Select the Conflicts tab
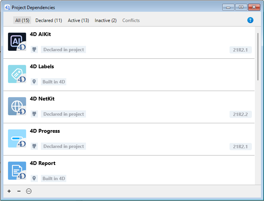 131,20
